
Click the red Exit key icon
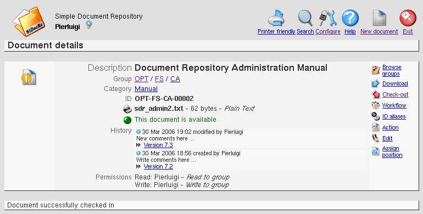pos(408,18)
